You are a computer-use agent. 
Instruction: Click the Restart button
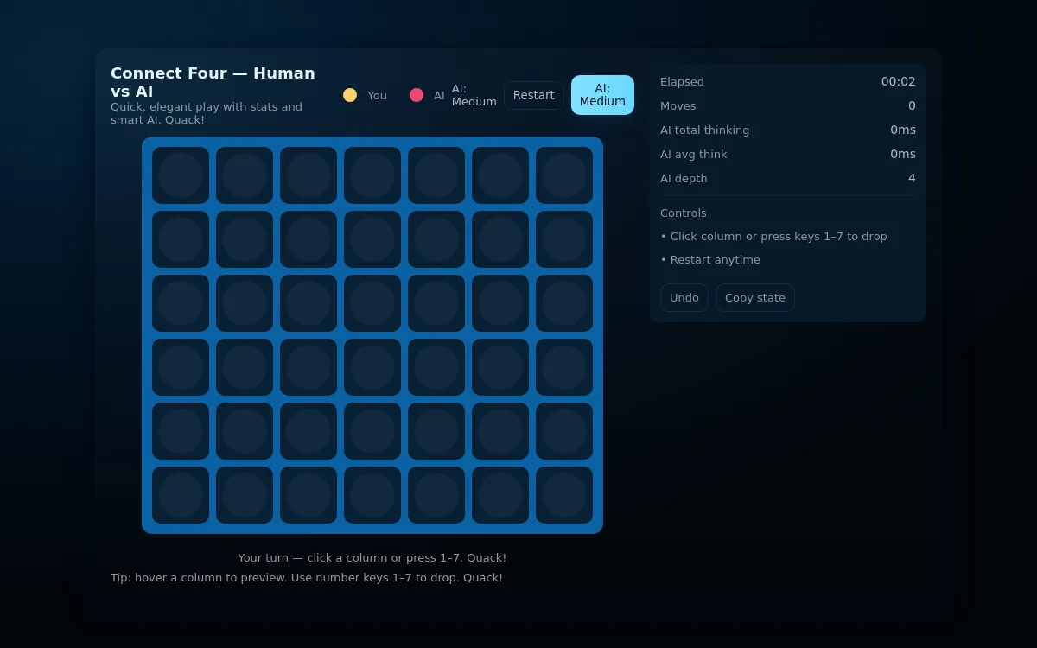(533, 95)
